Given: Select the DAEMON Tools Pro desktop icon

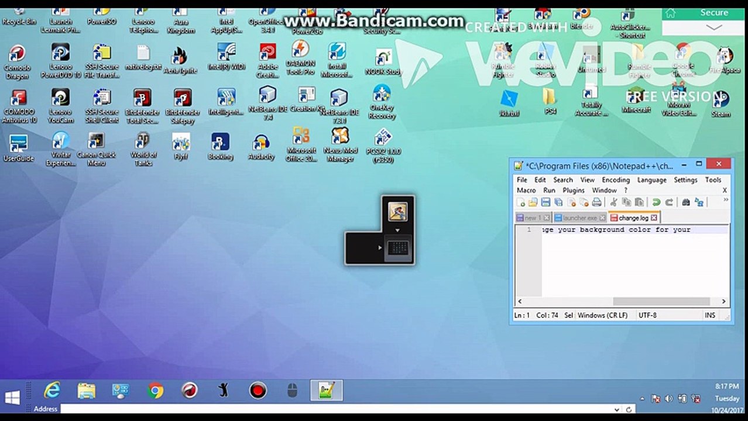Looking at the screenshot, I should 300,58.
